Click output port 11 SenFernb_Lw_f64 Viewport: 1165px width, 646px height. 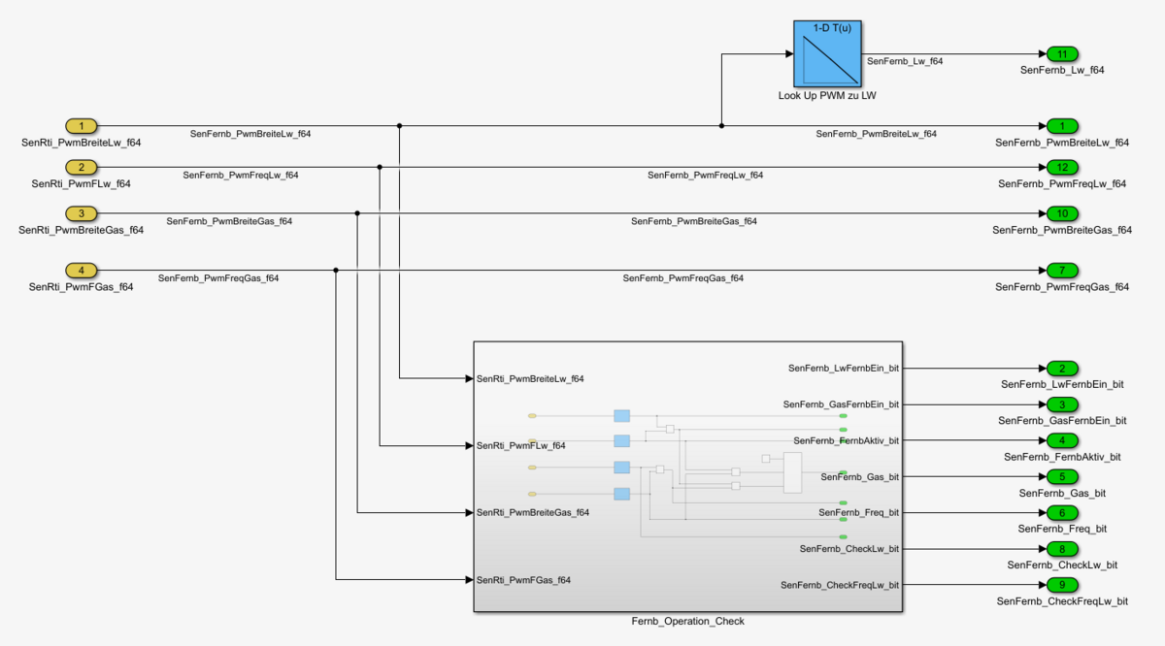pyautogui.click(x=1062, y=53)
